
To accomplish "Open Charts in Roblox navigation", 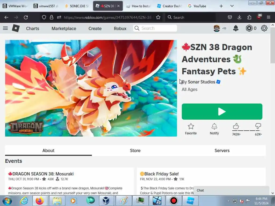I will point(32,28).
